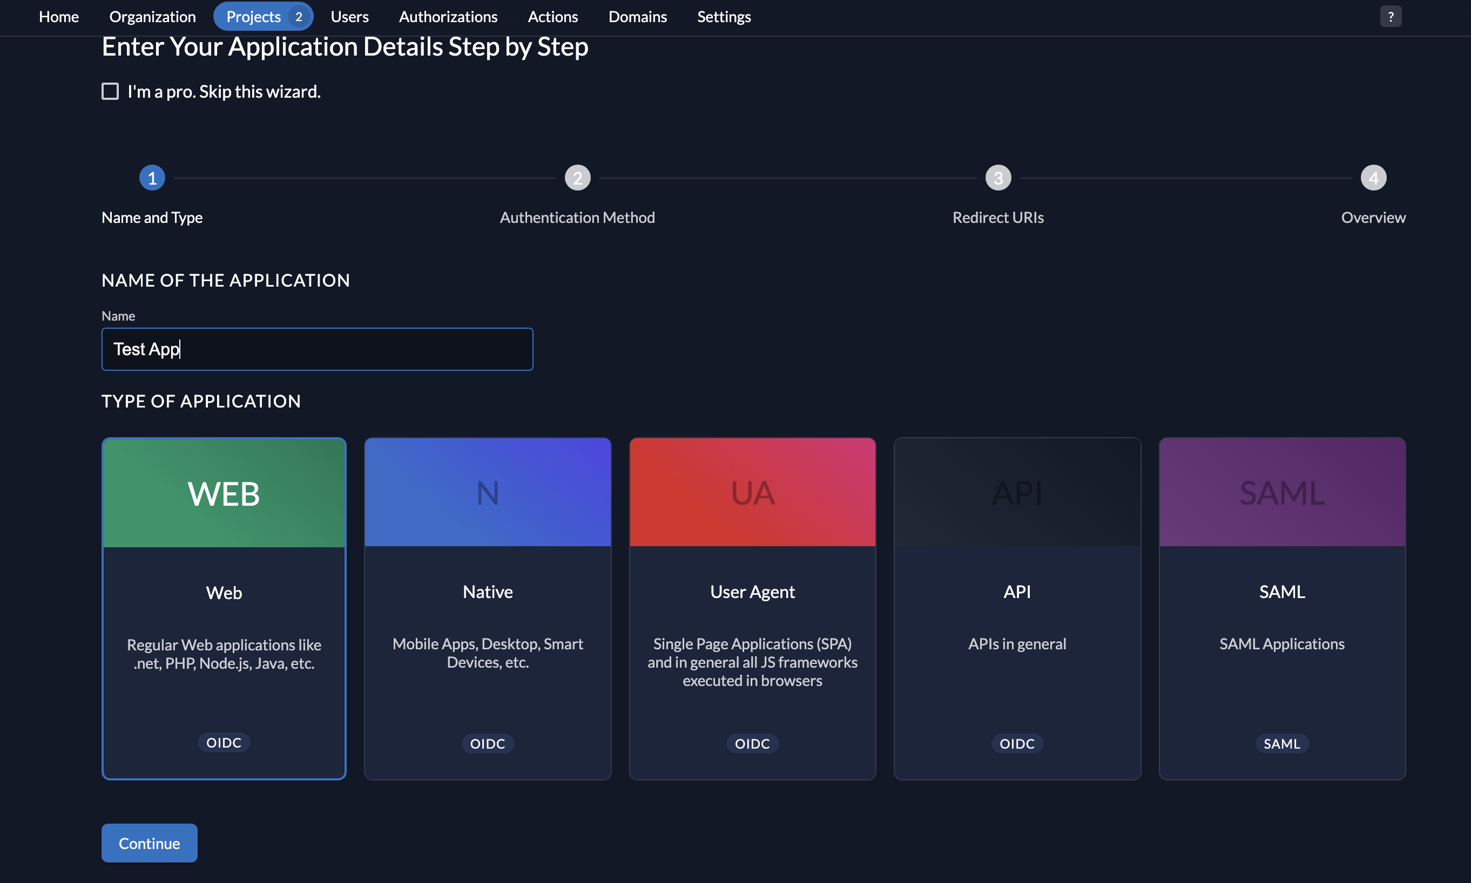Click the red UA tile graphic
The width and height of the screenshot is (1471, 883).
[752, 492]
